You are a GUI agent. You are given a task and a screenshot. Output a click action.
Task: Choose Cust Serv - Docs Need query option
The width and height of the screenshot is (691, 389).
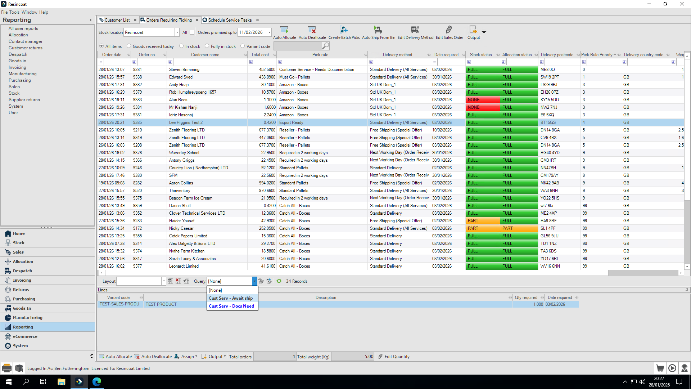click(x=232, y=306)
